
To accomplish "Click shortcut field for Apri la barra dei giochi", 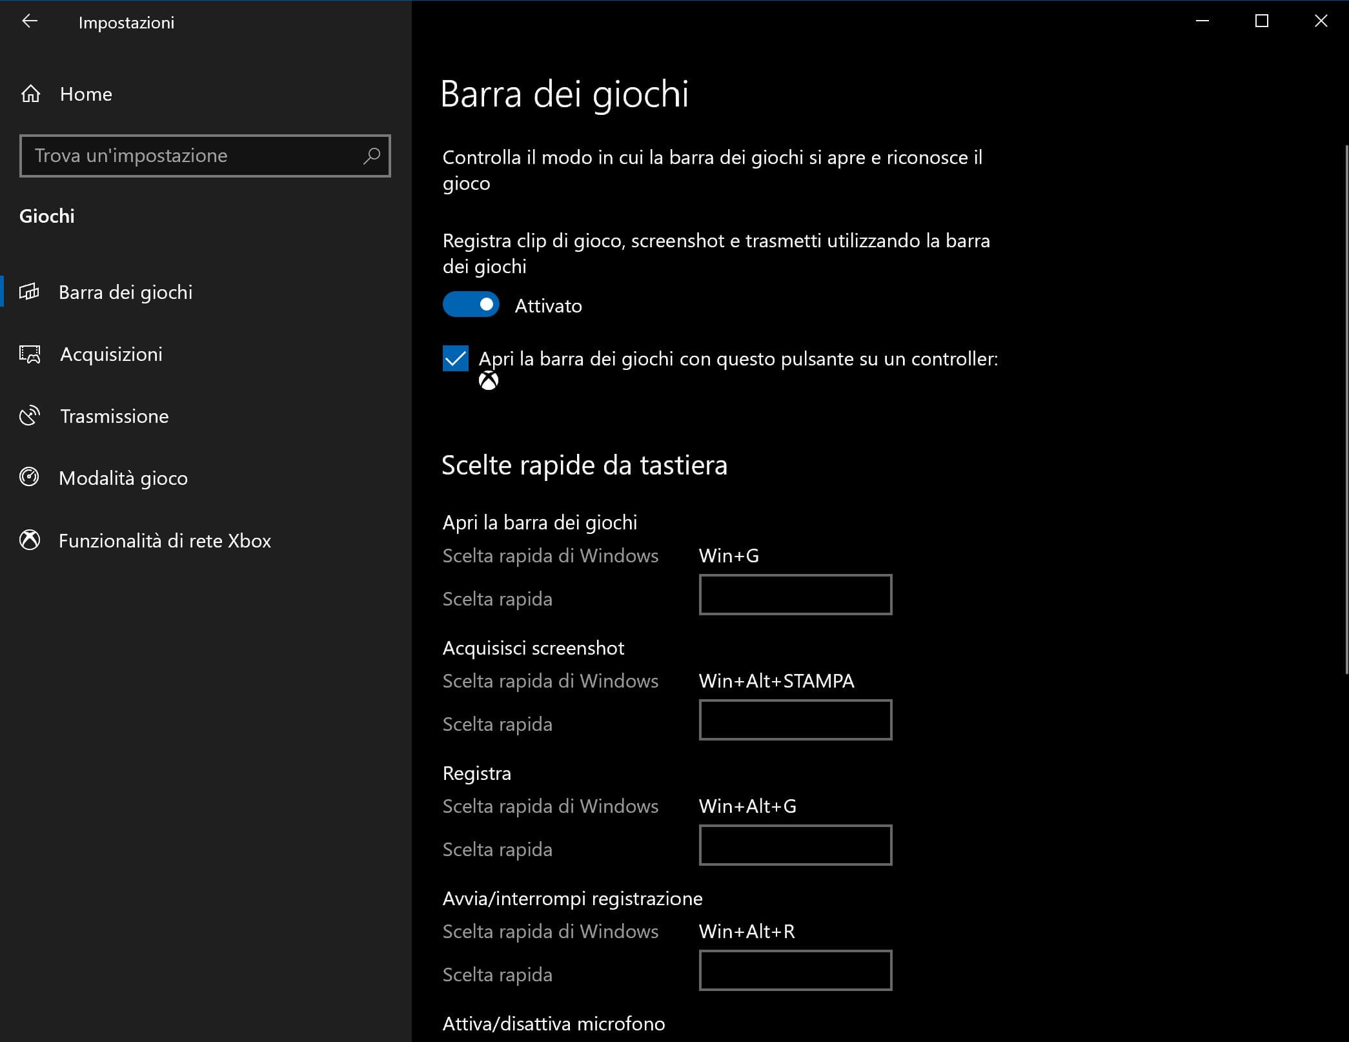I will [x=795, y=595].
